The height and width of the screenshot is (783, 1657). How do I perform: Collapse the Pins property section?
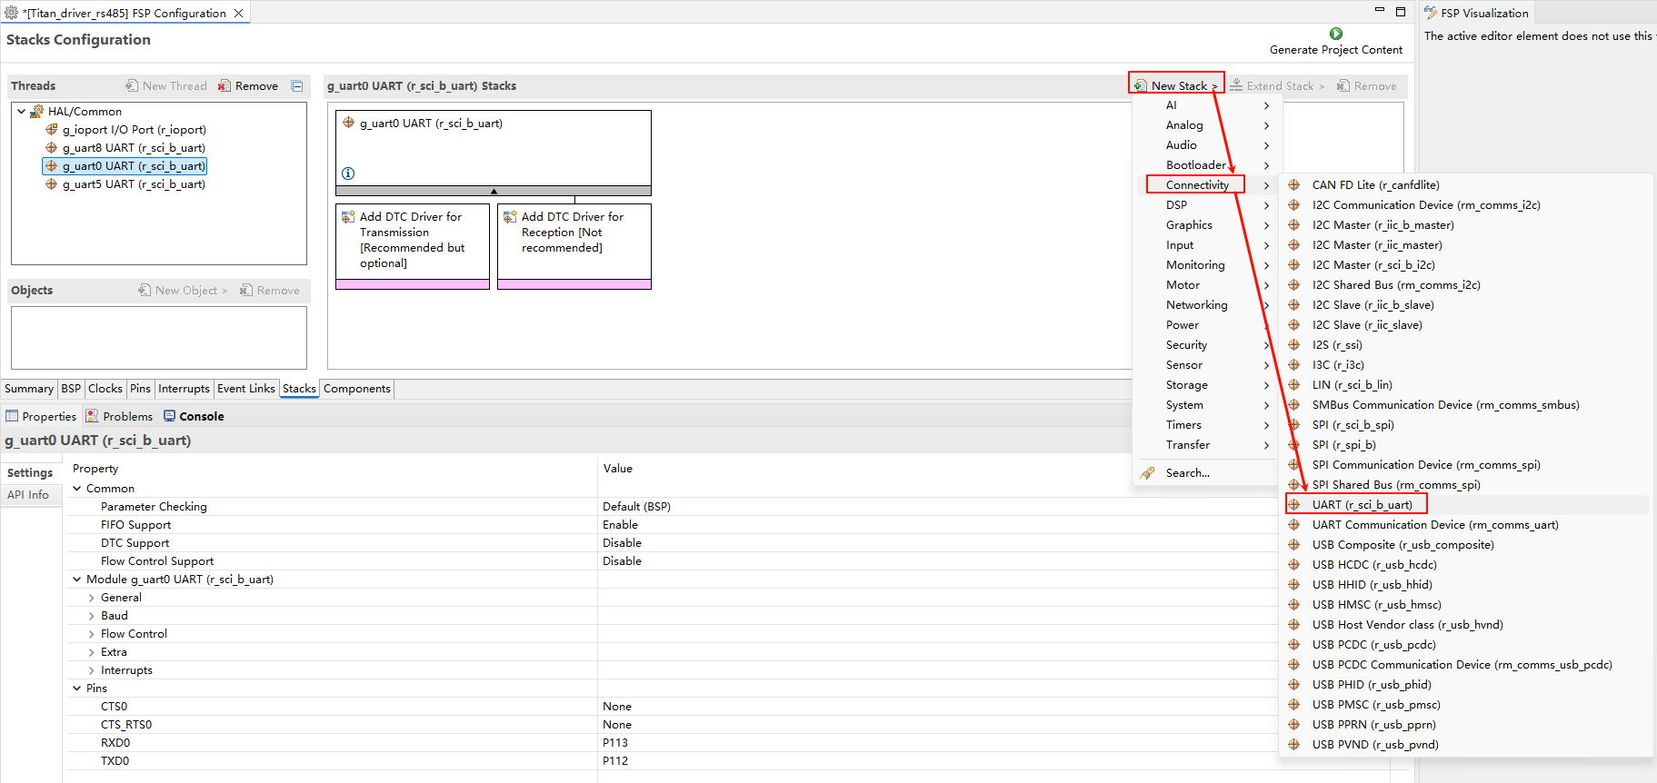click(77, 689)
